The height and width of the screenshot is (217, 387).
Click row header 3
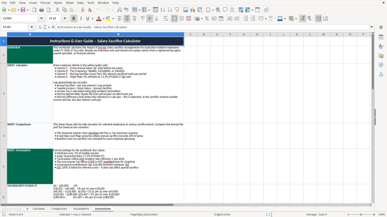click(4, 93)
